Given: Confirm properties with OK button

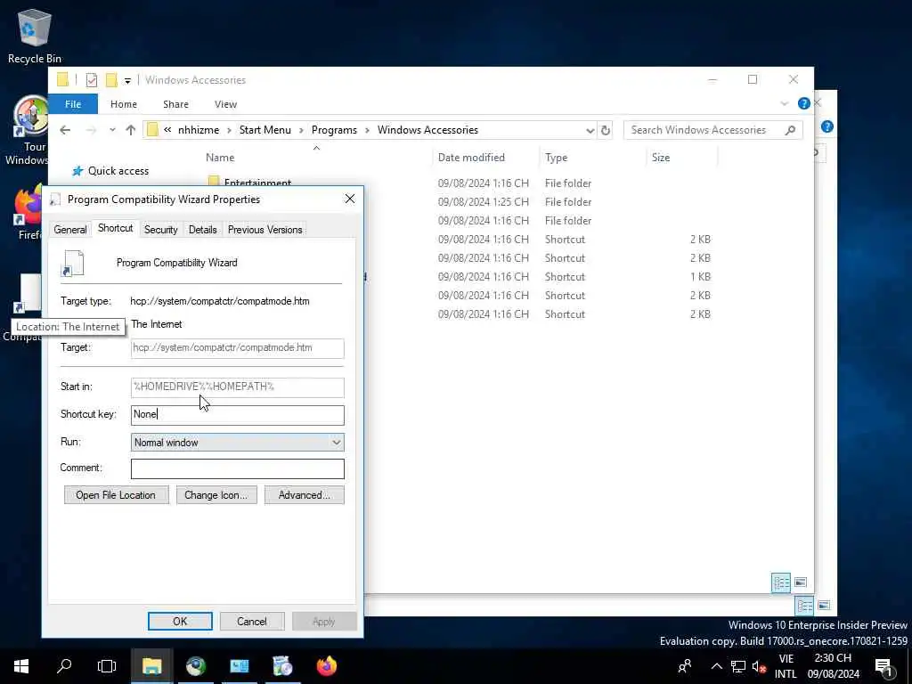Looking at the screenshot, I should pos(180,621).
